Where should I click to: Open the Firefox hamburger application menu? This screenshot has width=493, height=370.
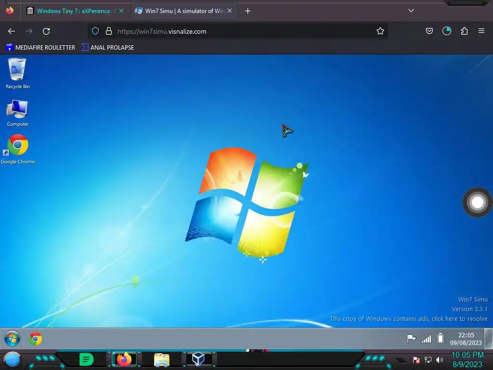tap(481, 31)
